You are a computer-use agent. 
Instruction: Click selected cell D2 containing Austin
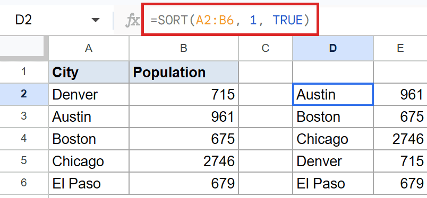(x=333, y=94)
